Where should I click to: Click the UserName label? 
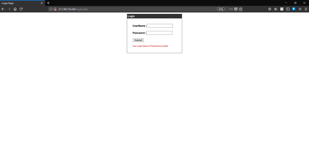tap(139, 26)
